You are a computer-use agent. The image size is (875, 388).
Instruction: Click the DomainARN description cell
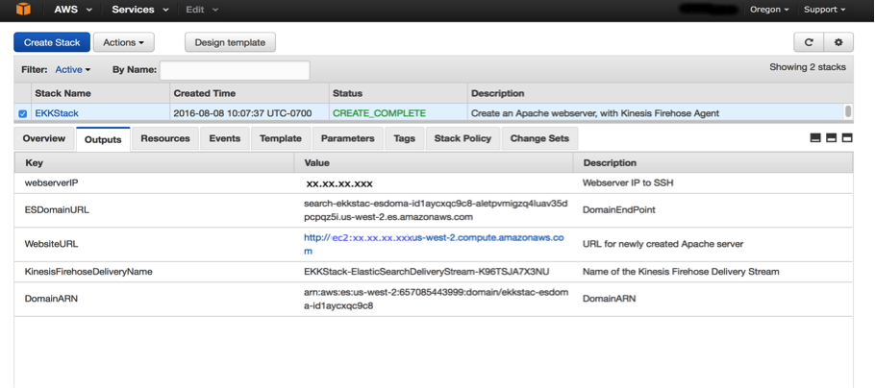[x=609, y=299]
